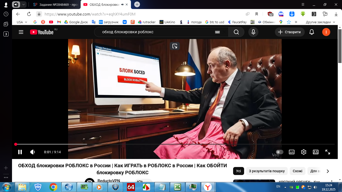
Task: Open the green download arrow extension
Action: pos(303,14)
